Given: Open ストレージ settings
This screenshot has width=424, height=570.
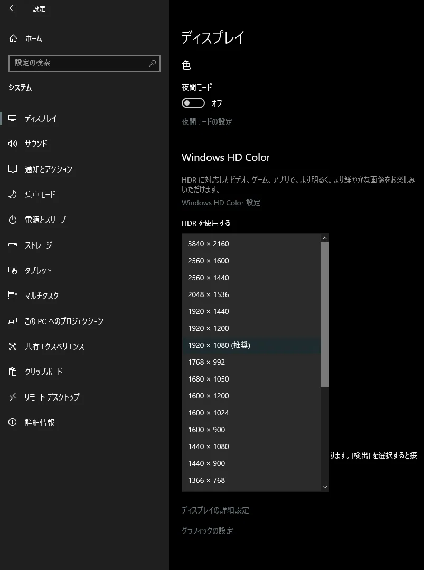Looking at the screenshot, I should 84,245.
